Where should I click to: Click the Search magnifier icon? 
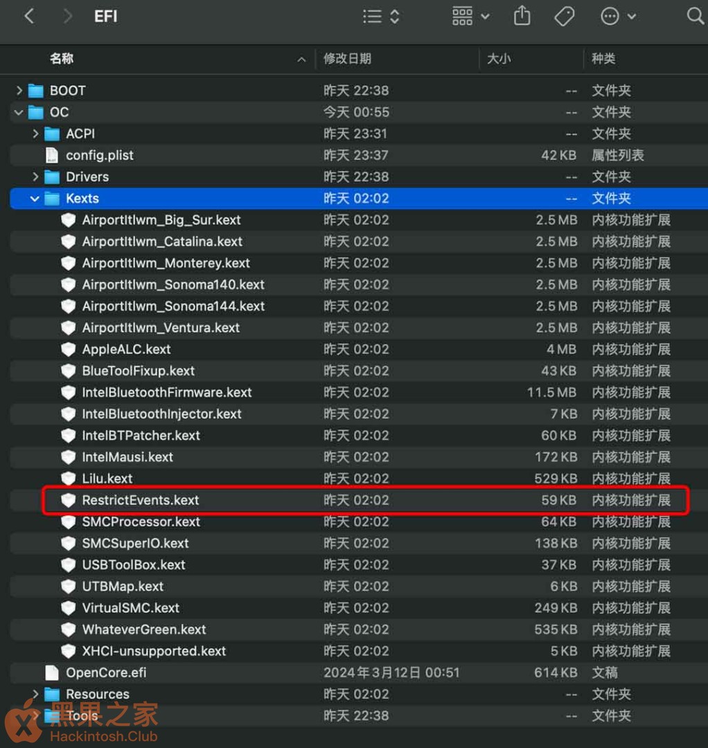tap(695, 16)
